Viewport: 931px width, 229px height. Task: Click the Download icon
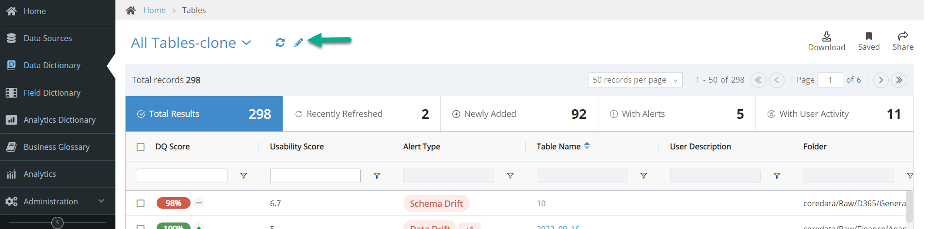click(x=827, y=36)
